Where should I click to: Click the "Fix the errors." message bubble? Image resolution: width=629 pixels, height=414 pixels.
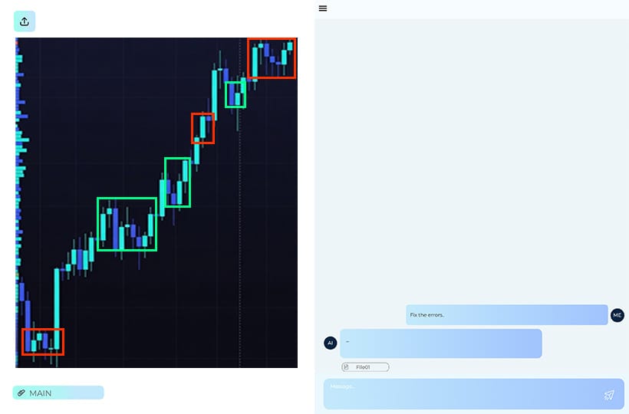[x=506, y=314]
